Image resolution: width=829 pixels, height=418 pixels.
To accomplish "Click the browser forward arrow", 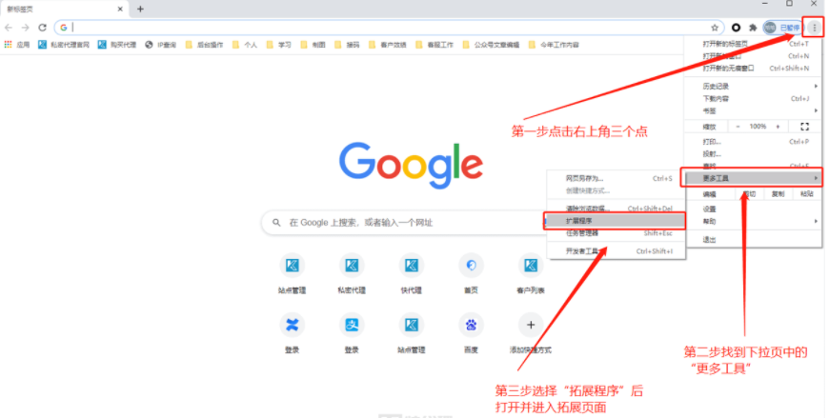I will click(x=26, y=28).
